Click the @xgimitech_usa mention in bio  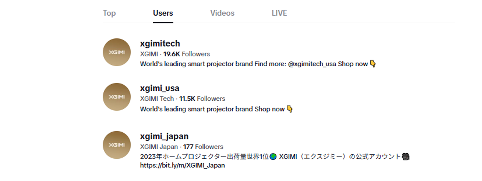312,64
